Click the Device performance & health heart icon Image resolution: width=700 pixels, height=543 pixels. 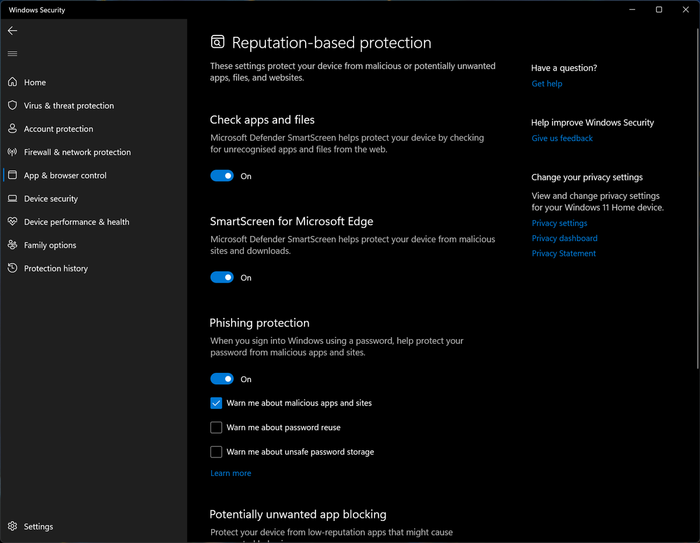click(x=12, y=222)
